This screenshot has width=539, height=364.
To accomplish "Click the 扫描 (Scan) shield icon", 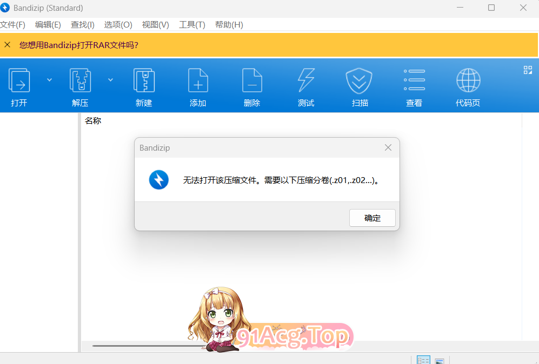I will [359, 81].
